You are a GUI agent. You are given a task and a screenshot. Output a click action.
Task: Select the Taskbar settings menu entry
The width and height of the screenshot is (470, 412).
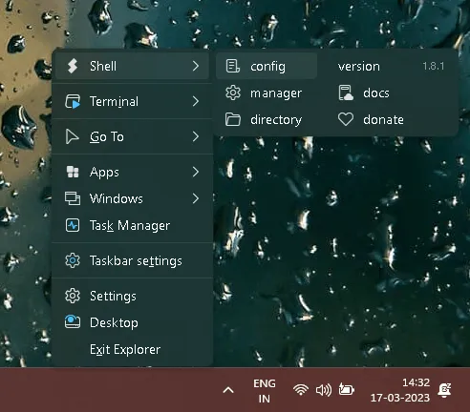tap(132, 260)
